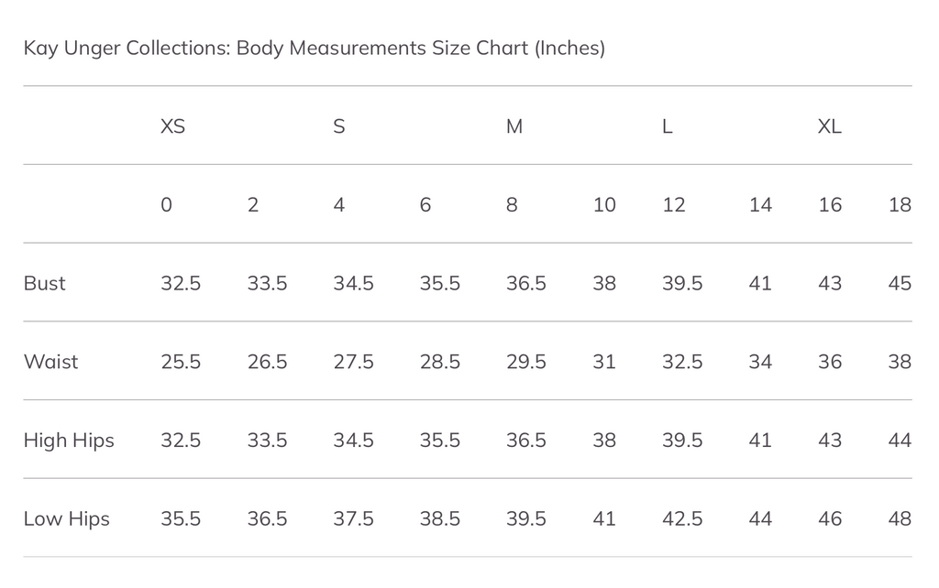Select the XS size header
The width and height of the screenshot is (939, 588).
pos(172,126)
